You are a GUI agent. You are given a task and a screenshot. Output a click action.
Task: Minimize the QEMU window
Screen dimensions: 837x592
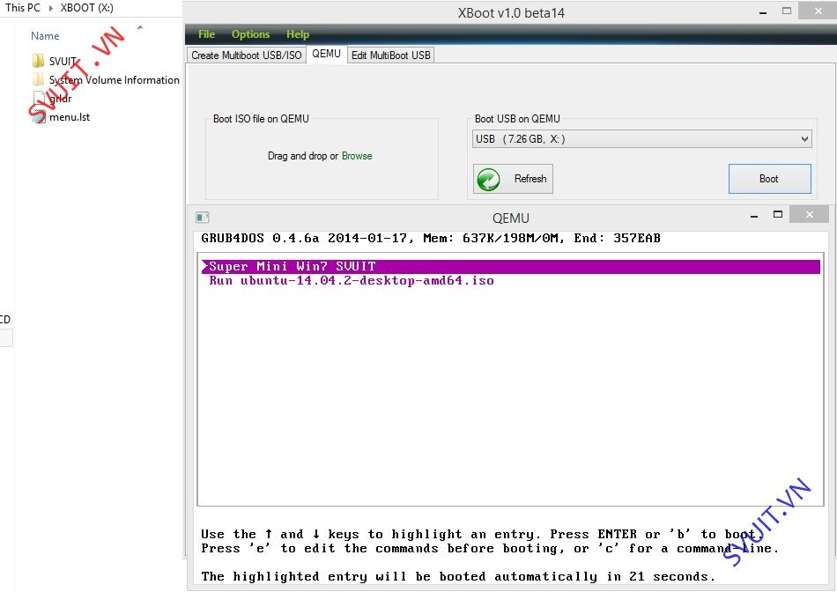[x=754, y=216]
